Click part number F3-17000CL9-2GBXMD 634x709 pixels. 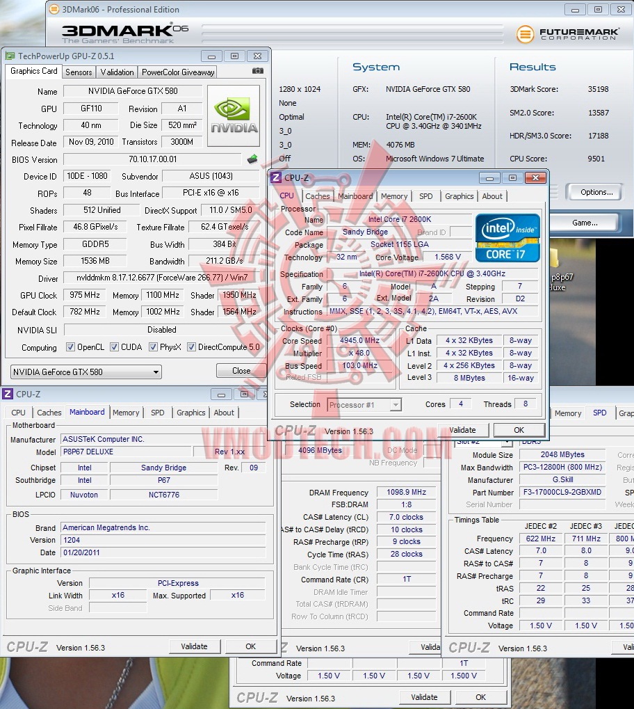[562, 492]
